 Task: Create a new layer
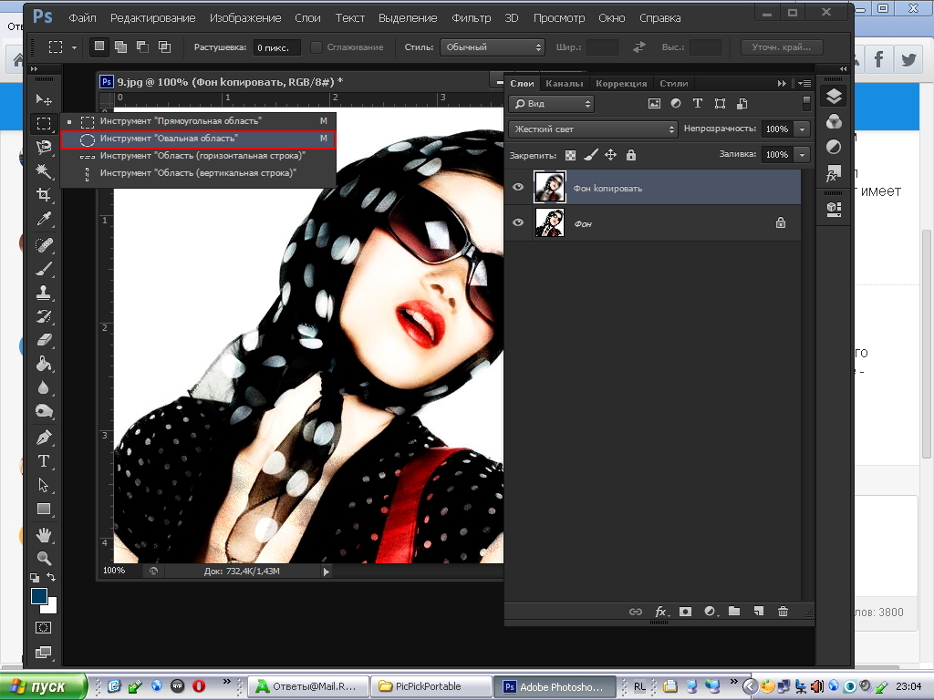[758, 612]
